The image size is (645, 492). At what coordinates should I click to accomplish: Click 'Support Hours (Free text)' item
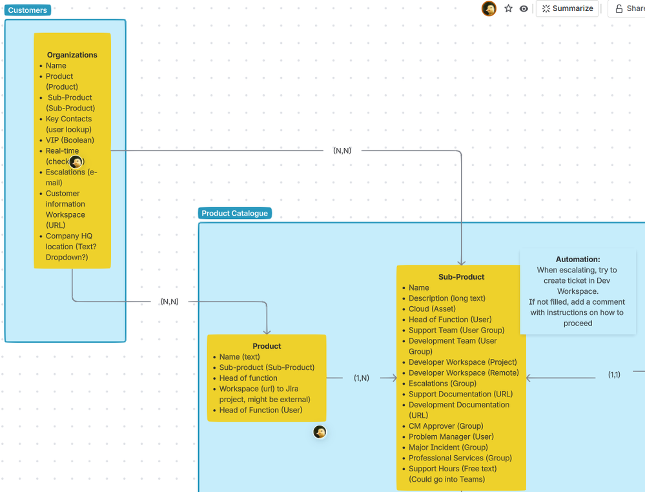click(453, 469)
